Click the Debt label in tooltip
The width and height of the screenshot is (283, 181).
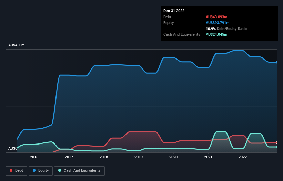point(167,17)
